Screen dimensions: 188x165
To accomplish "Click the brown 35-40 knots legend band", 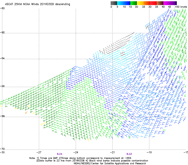I will click(160, 3).
